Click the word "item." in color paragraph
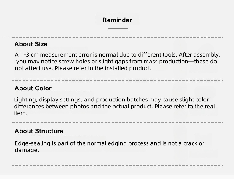Image resolution: width=234 pixels, height=179 pixels. point(20,113)
